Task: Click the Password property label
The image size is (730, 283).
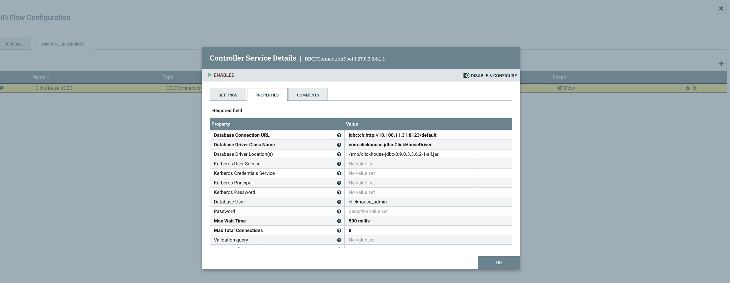Action: [x=224, y=212]
